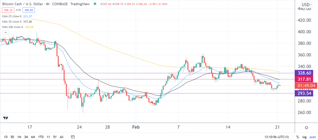Viewport: 318px width, 140px height.
Task: Open the USD currency dropdown
Action: click(x=307, y=5)
